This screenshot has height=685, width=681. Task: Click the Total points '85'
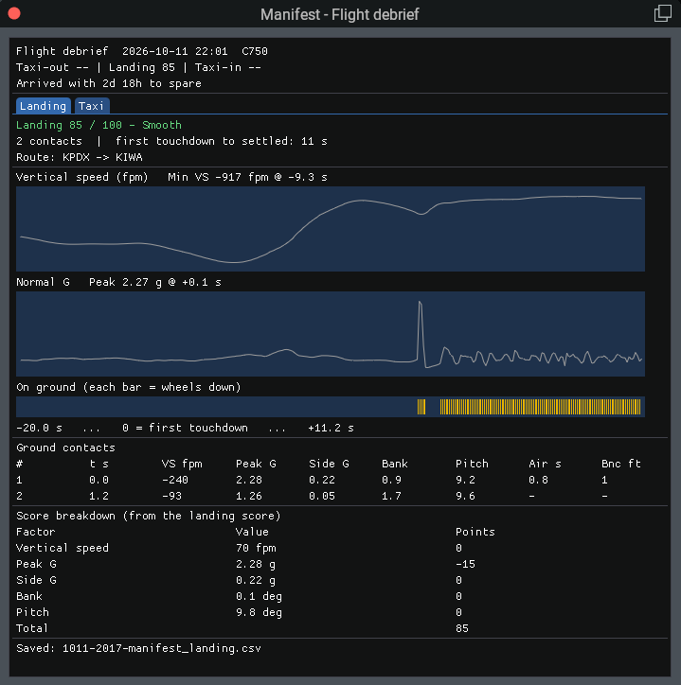462,628
